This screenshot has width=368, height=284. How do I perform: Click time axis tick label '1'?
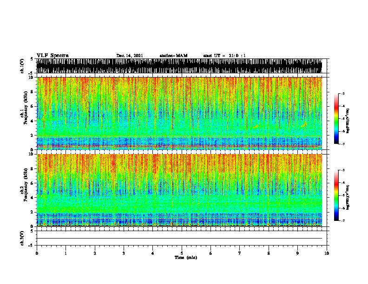[x=66, y=253]
